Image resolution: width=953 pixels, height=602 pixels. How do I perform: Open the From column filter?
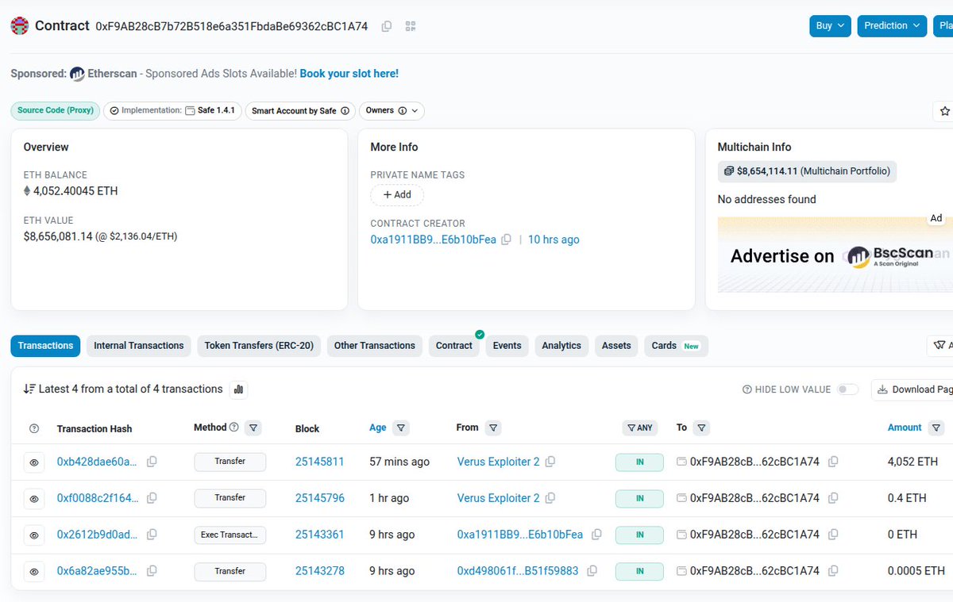point(493,428)
